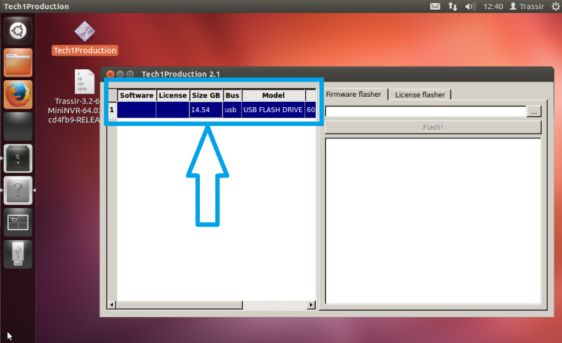Click the Tech1Production 2.1 window title bar
The width and height of the screenshot is (562, 343).
[x=327, y=73]
